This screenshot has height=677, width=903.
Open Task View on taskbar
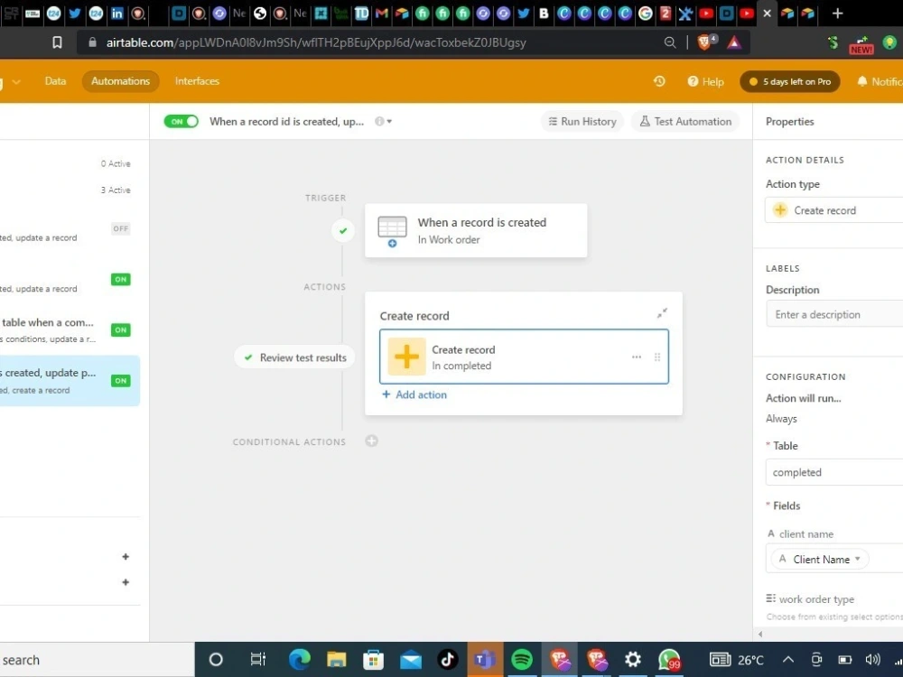258,660
